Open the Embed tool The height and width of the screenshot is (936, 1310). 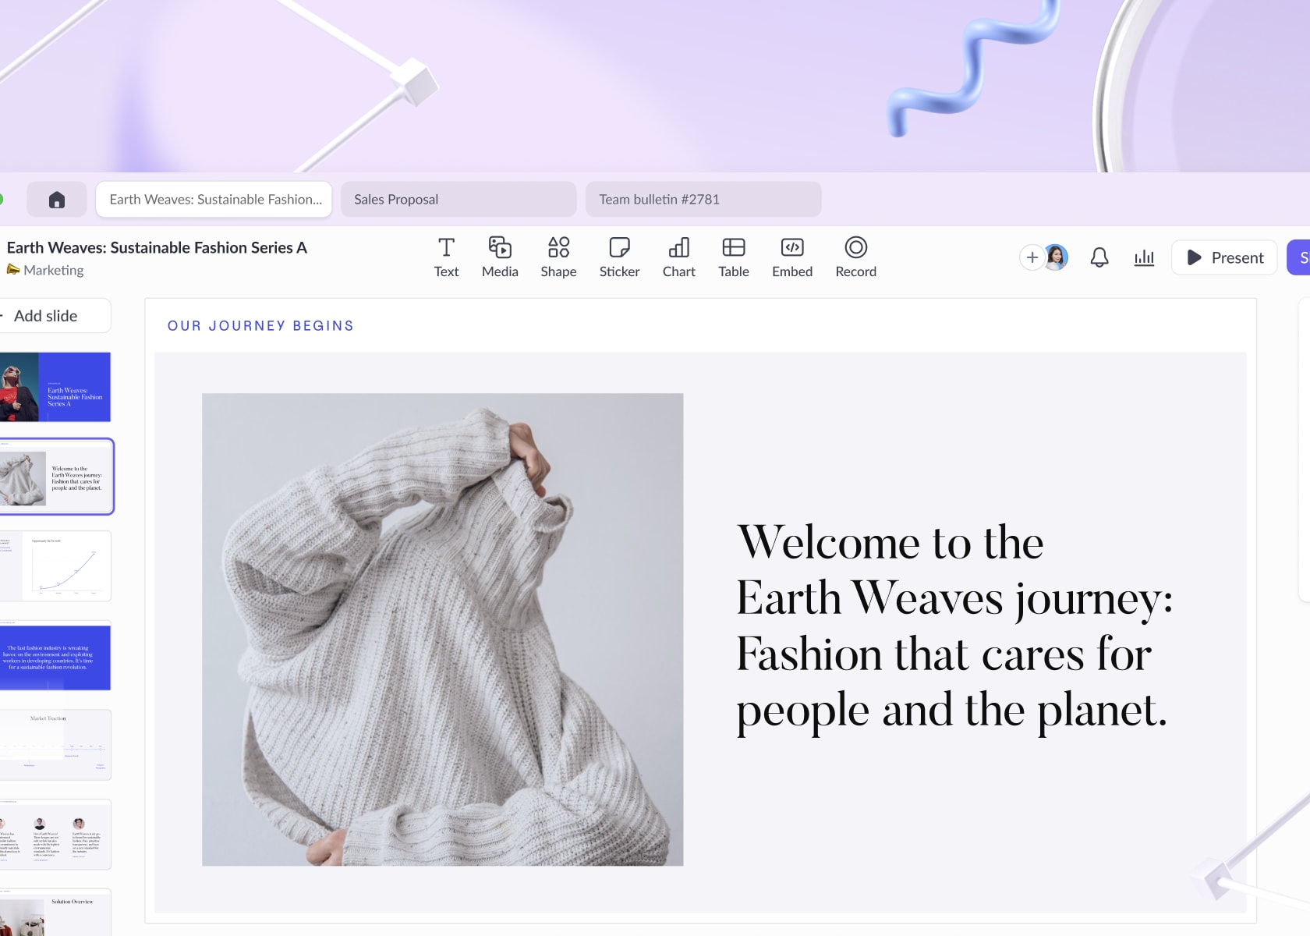[792, 257]
